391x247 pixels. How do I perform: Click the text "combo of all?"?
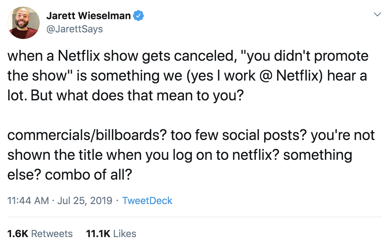(x=89, y=175)
